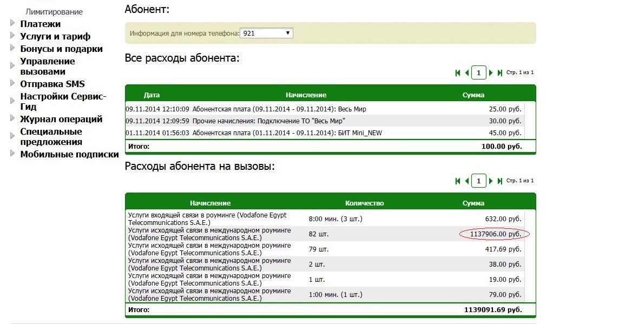Go to previous page in call expenses pager
Image resolution: width=632 pixels, height=324 pixels.
click(467, 181)
